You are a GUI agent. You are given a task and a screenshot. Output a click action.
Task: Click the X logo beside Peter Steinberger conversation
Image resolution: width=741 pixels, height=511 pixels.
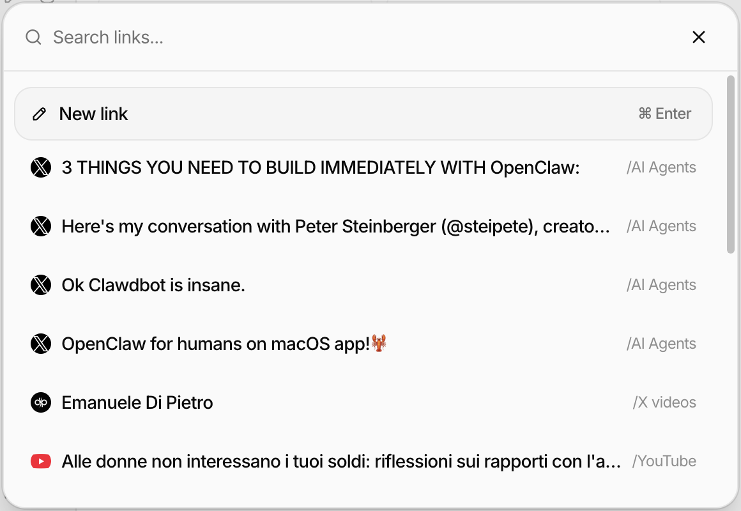coord(41,227)
